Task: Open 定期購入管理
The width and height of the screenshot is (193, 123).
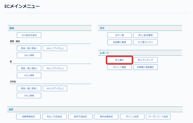Action: point(120,42)
